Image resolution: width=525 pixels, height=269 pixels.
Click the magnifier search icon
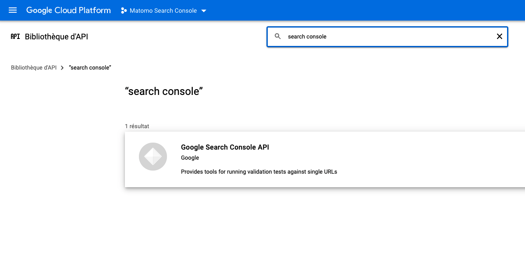(278, 36)
